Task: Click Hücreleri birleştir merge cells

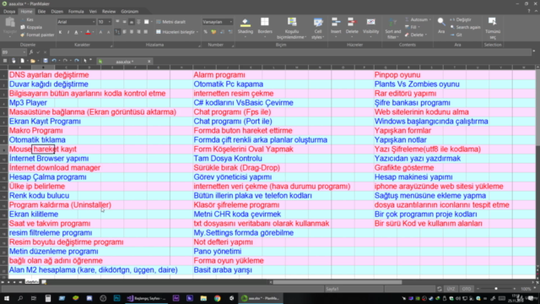Action: [x=176, y=32]
